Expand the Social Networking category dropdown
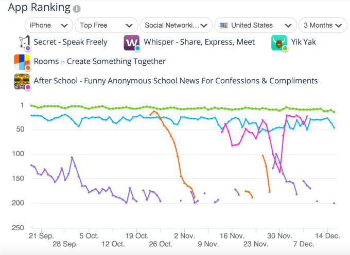The height and width of the screenshot is (255, 350). [176, 25]
